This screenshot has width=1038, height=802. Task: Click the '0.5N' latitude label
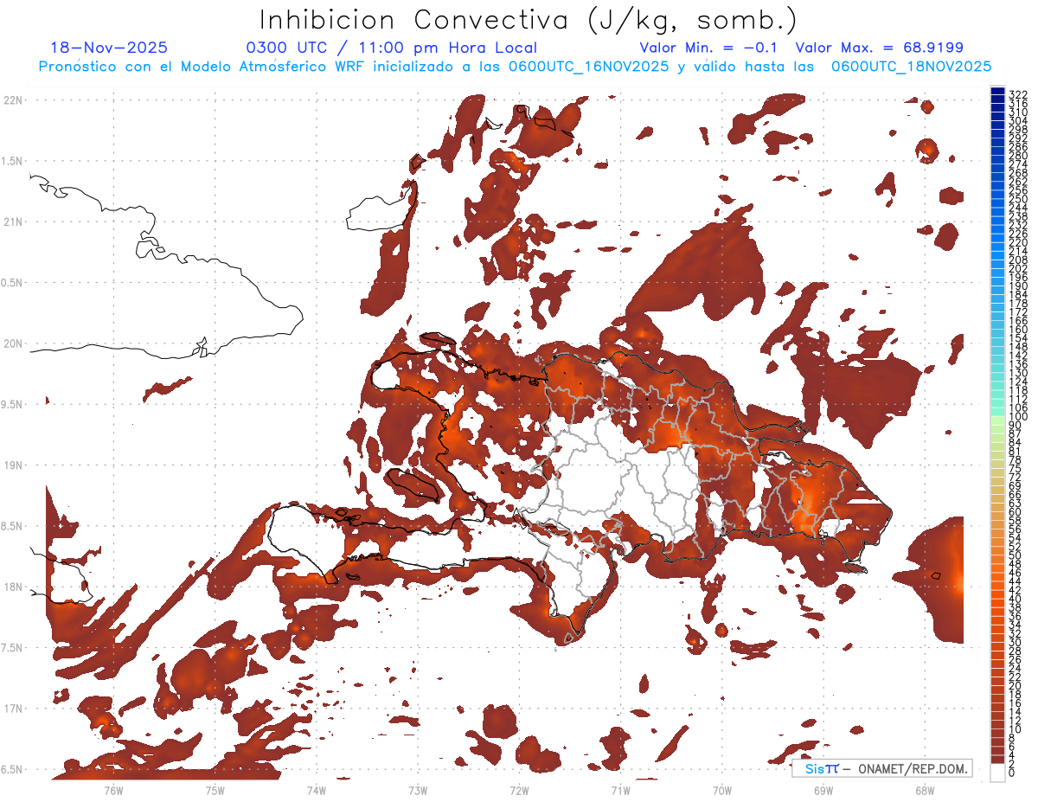point(13,282)
